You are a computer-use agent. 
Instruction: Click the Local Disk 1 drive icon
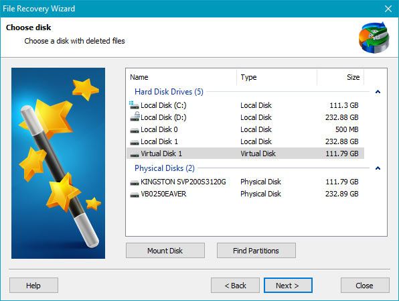[x=135, y=143]
